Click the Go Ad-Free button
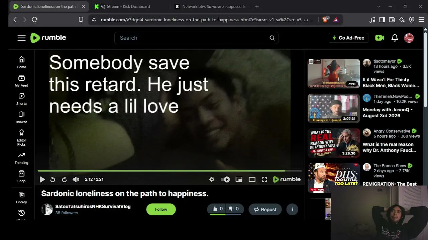 [348, 38]
